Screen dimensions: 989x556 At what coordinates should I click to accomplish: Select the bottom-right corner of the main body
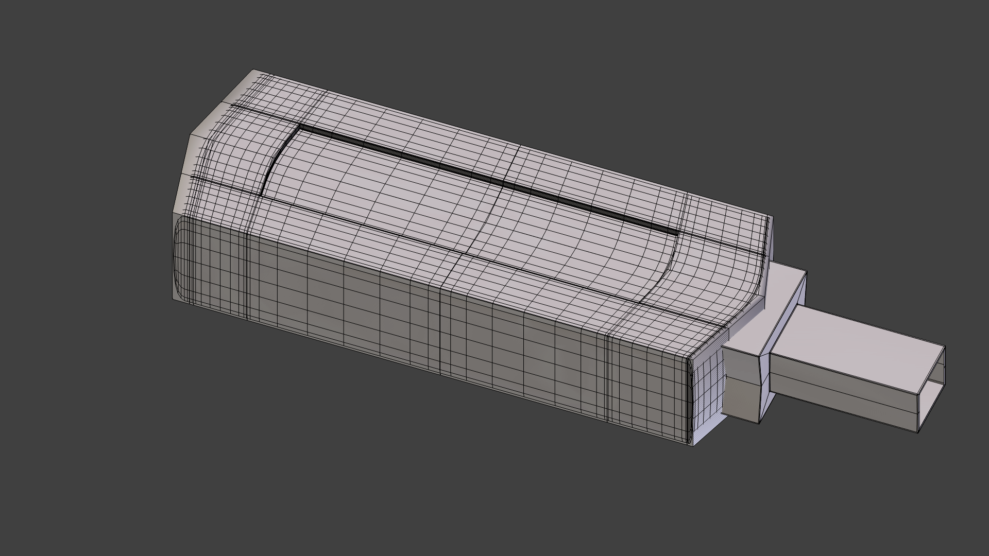pos(691,444)
